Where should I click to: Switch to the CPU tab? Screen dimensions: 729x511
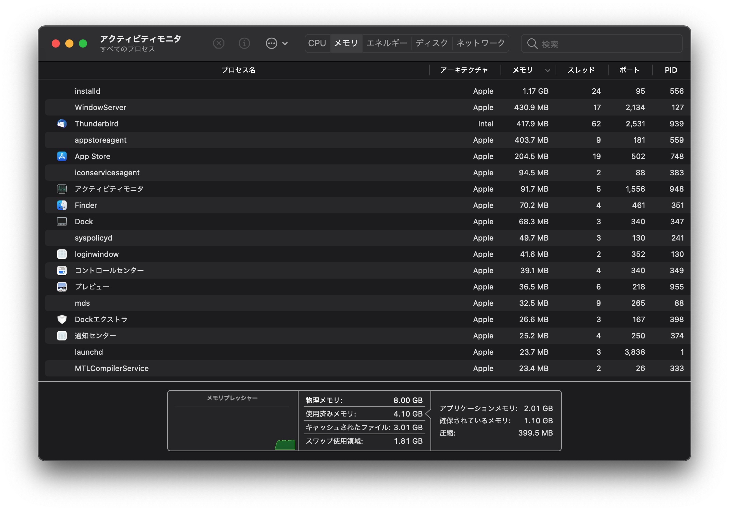click(x=317, y=43)
